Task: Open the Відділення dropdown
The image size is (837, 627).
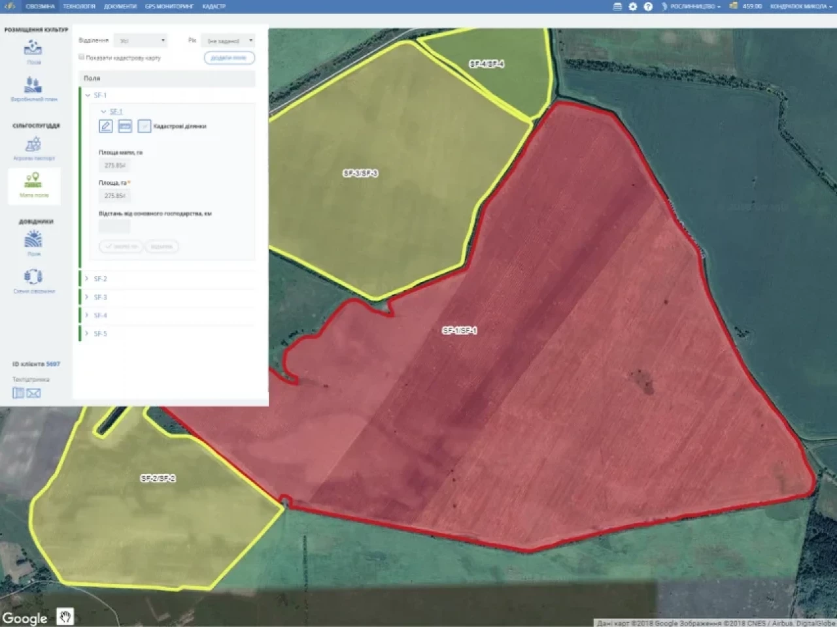Action: point(141,40)
